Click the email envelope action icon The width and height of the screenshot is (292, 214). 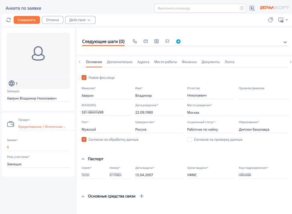tap(146, 41)
